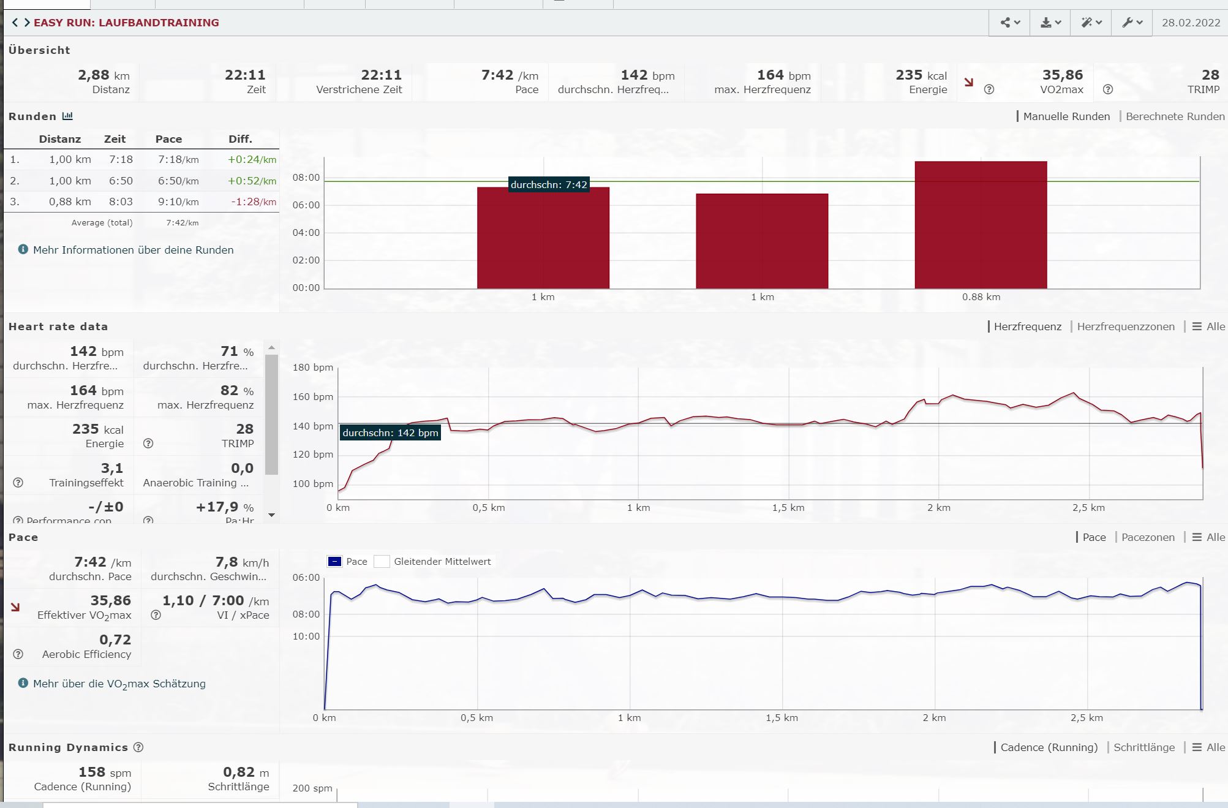The image size is (1228, 808).
Task: Enable Gleitender Mittelwert legend checkbox
Action: tap(382, 562)
